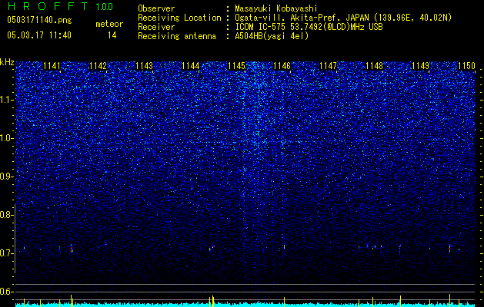The image size is (484, 307).
Task: Click the meteor echo trace beneath the 1146 label
Action: coord(284,246)
